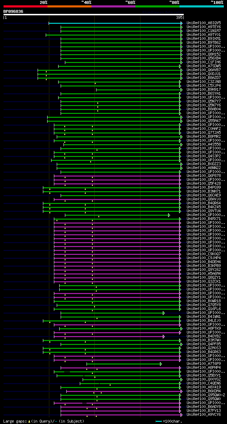Click the UniRef100_Q5N7Y7 entry
The image size is (227, 424).
[204, 101]
